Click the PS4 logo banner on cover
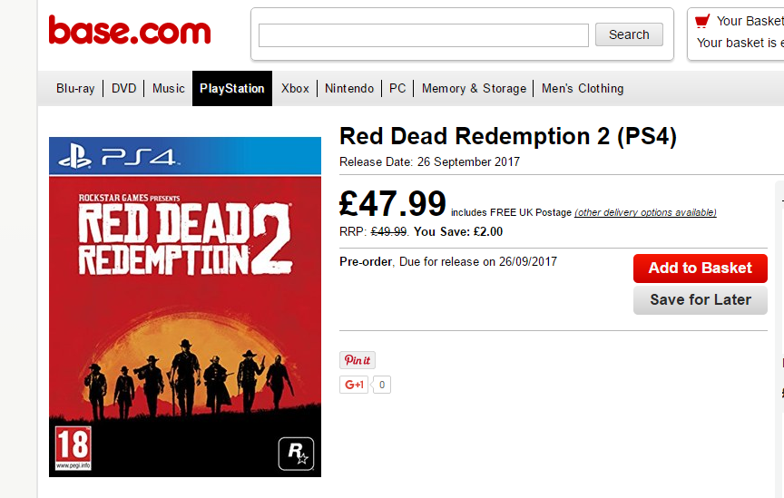784x498 pixels. coord(185,158)
